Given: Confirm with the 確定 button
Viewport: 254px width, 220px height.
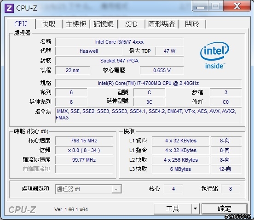Looking at the screenshot, I should pos(224,209).
